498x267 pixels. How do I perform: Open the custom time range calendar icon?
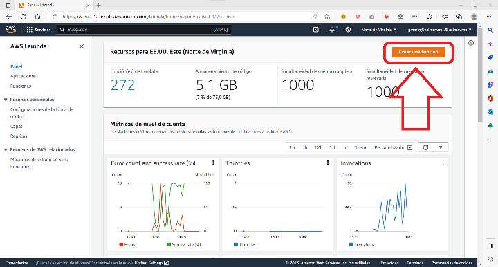(409, 147)
